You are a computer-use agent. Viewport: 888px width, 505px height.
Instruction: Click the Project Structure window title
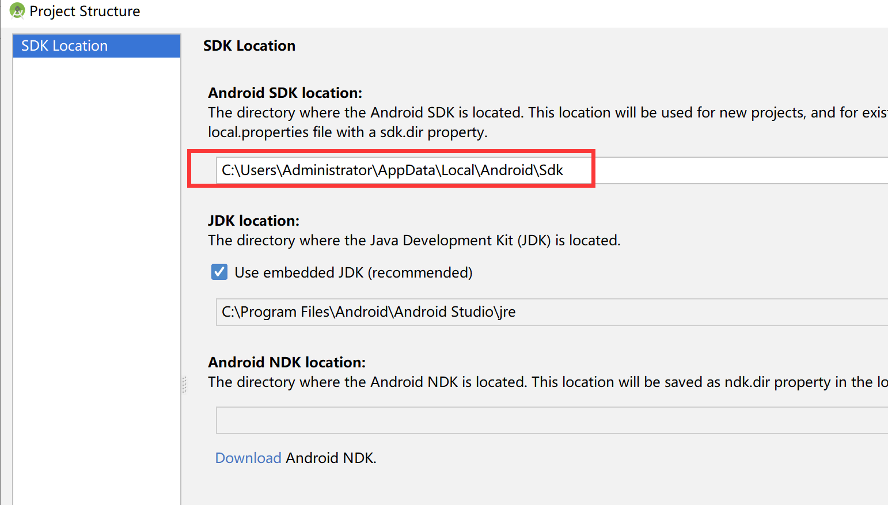pos(85,11)
